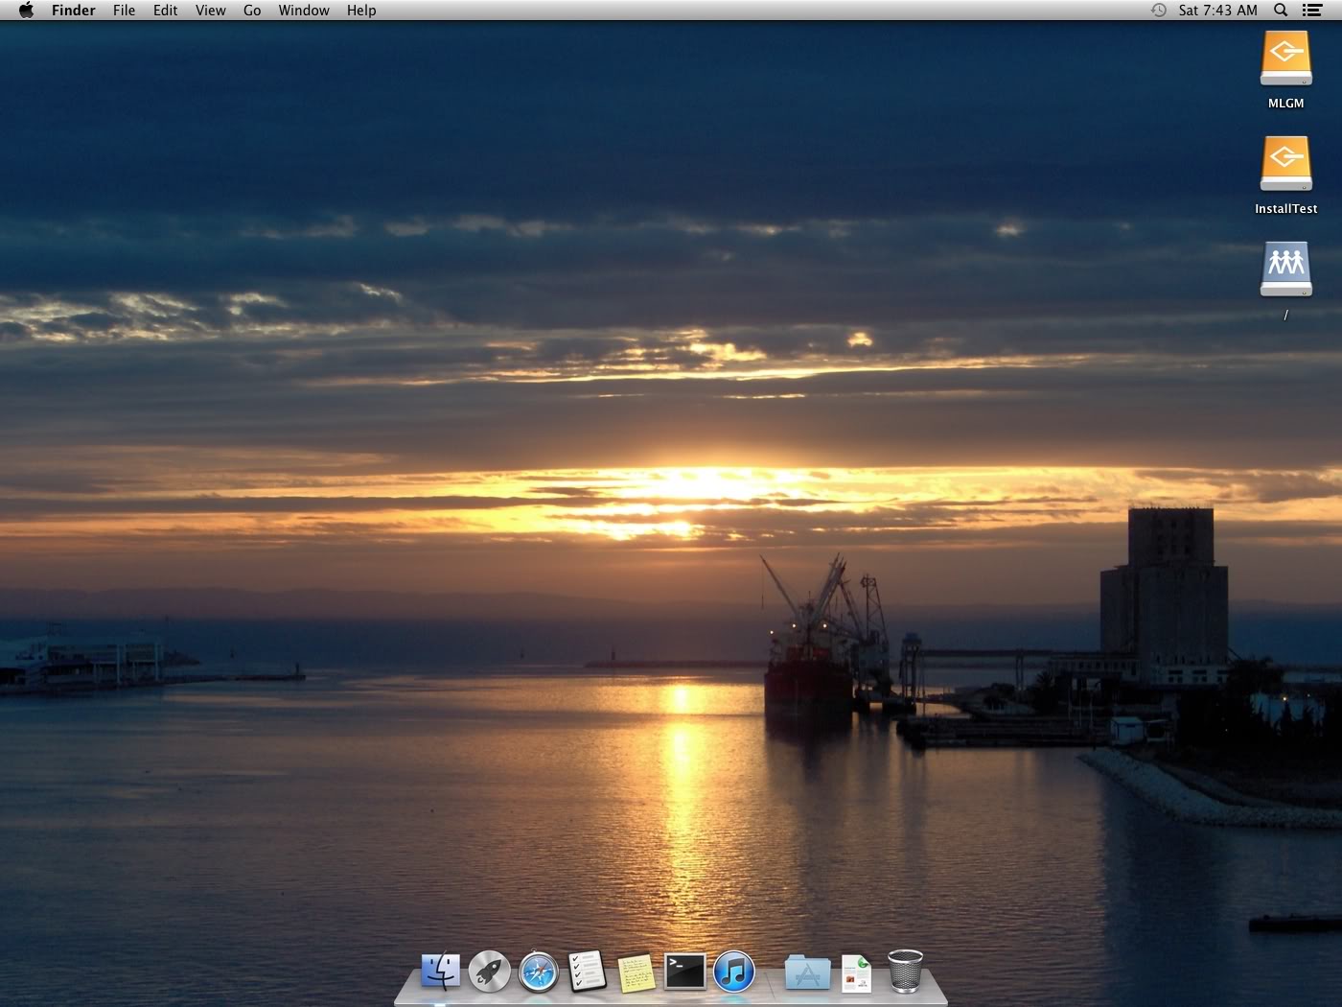Screen dimensions: 1342x1007
Task: Select the network volume named /
Action: 1285,269
